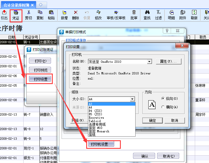This screenshot has height=163, width=209.
Task: Switch to 会计分录序时簿 tab
Action: pyautogui.click(x=17, y=5)
